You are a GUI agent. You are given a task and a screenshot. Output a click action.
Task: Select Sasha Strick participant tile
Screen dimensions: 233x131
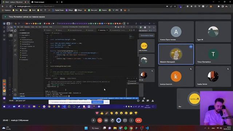[x=213, y=76]
